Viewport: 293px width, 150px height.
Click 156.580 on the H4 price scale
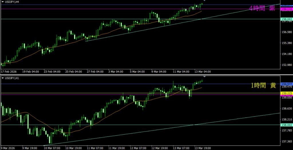click(x=286, y=32)
